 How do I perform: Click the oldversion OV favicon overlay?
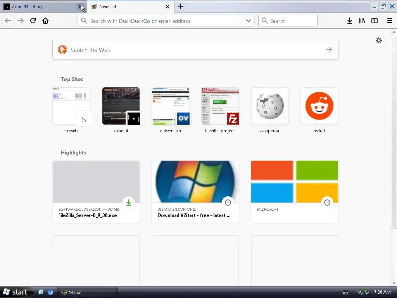183,118
